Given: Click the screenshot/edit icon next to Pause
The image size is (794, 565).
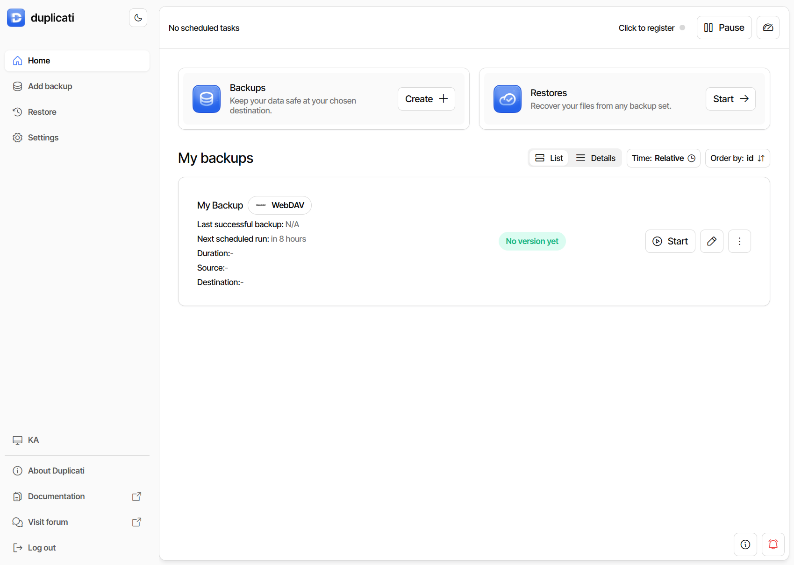Looking at the screenshot, I should (x=768, y=27).
